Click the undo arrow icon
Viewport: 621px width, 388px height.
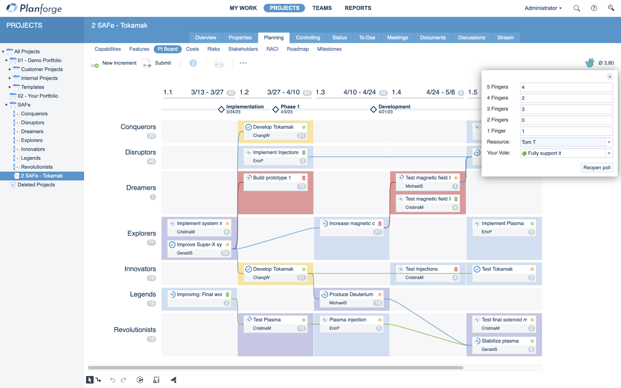[x=113, y=380]
